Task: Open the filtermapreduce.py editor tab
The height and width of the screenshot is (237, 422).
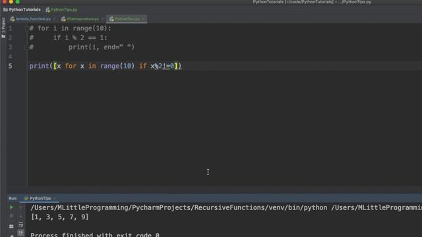Action: pos(82,19)
